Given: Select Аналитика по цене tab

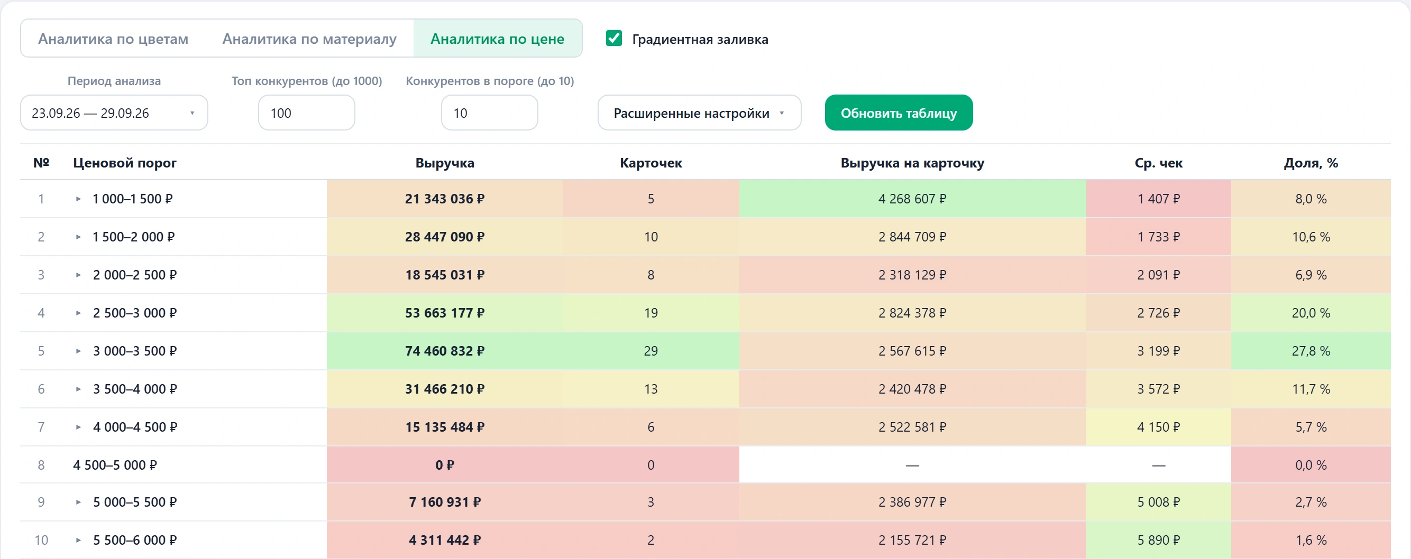Looking at the screenshot, I should 497,39.
